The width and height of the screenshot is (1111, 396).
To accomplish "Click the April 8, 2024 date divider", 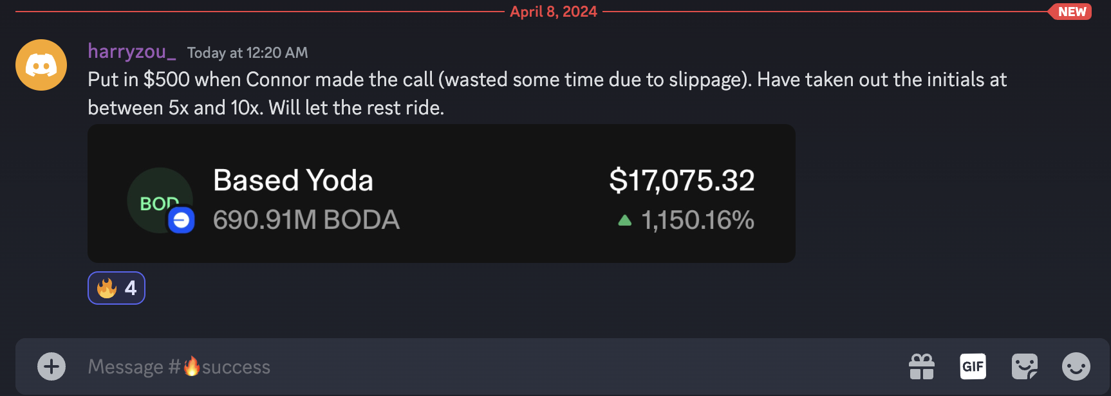I will pyautogui.click(x=554, y=11).
